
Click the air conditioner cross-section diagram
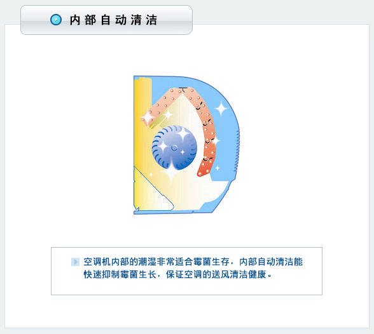pos(187,145)
